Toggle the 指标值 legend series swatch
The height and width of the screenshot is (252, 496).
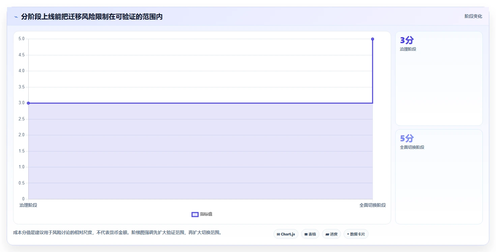195,215
